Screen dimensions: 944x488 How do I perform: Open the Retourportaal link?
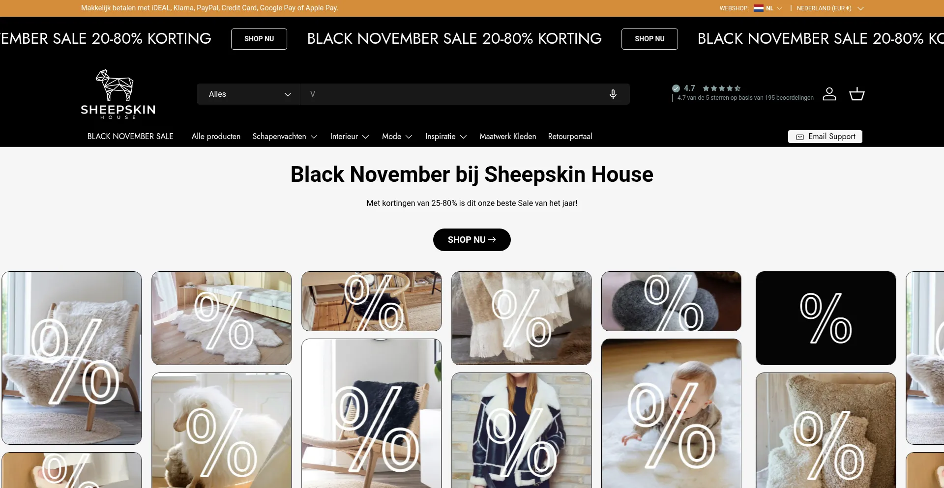pyautogui.click(x=570, y=137)
